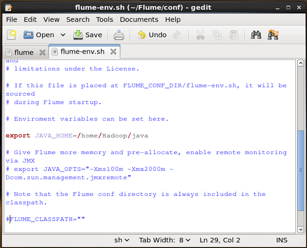The height and width of the screenshot is (248, 307).
Task: Undo the last edit
Action: (151, 35)
